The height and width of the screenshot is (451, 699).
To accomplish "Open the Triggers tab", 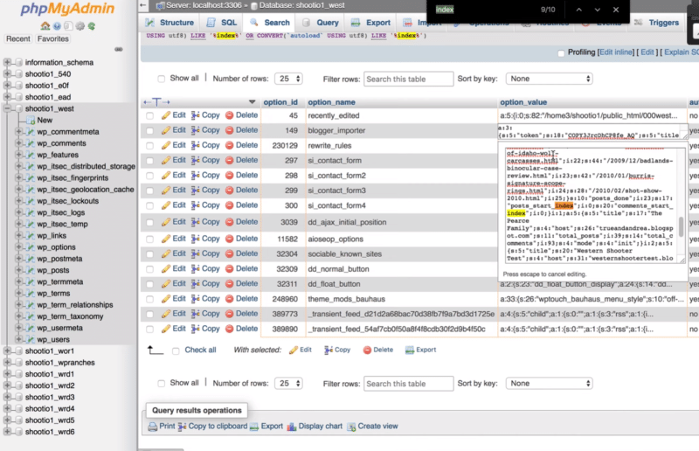I will 657,23.
